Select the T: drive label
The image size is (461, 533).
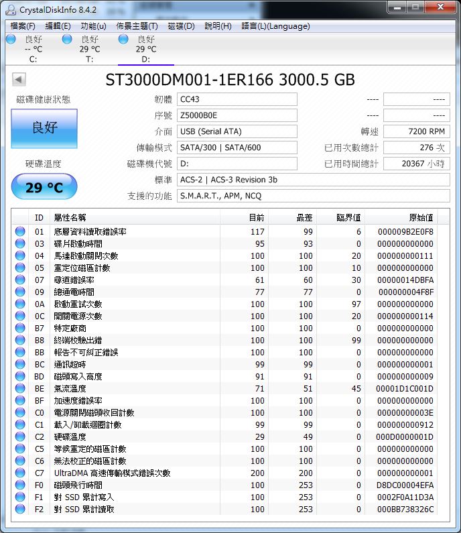pyautogui.click(x=89, y=59)
